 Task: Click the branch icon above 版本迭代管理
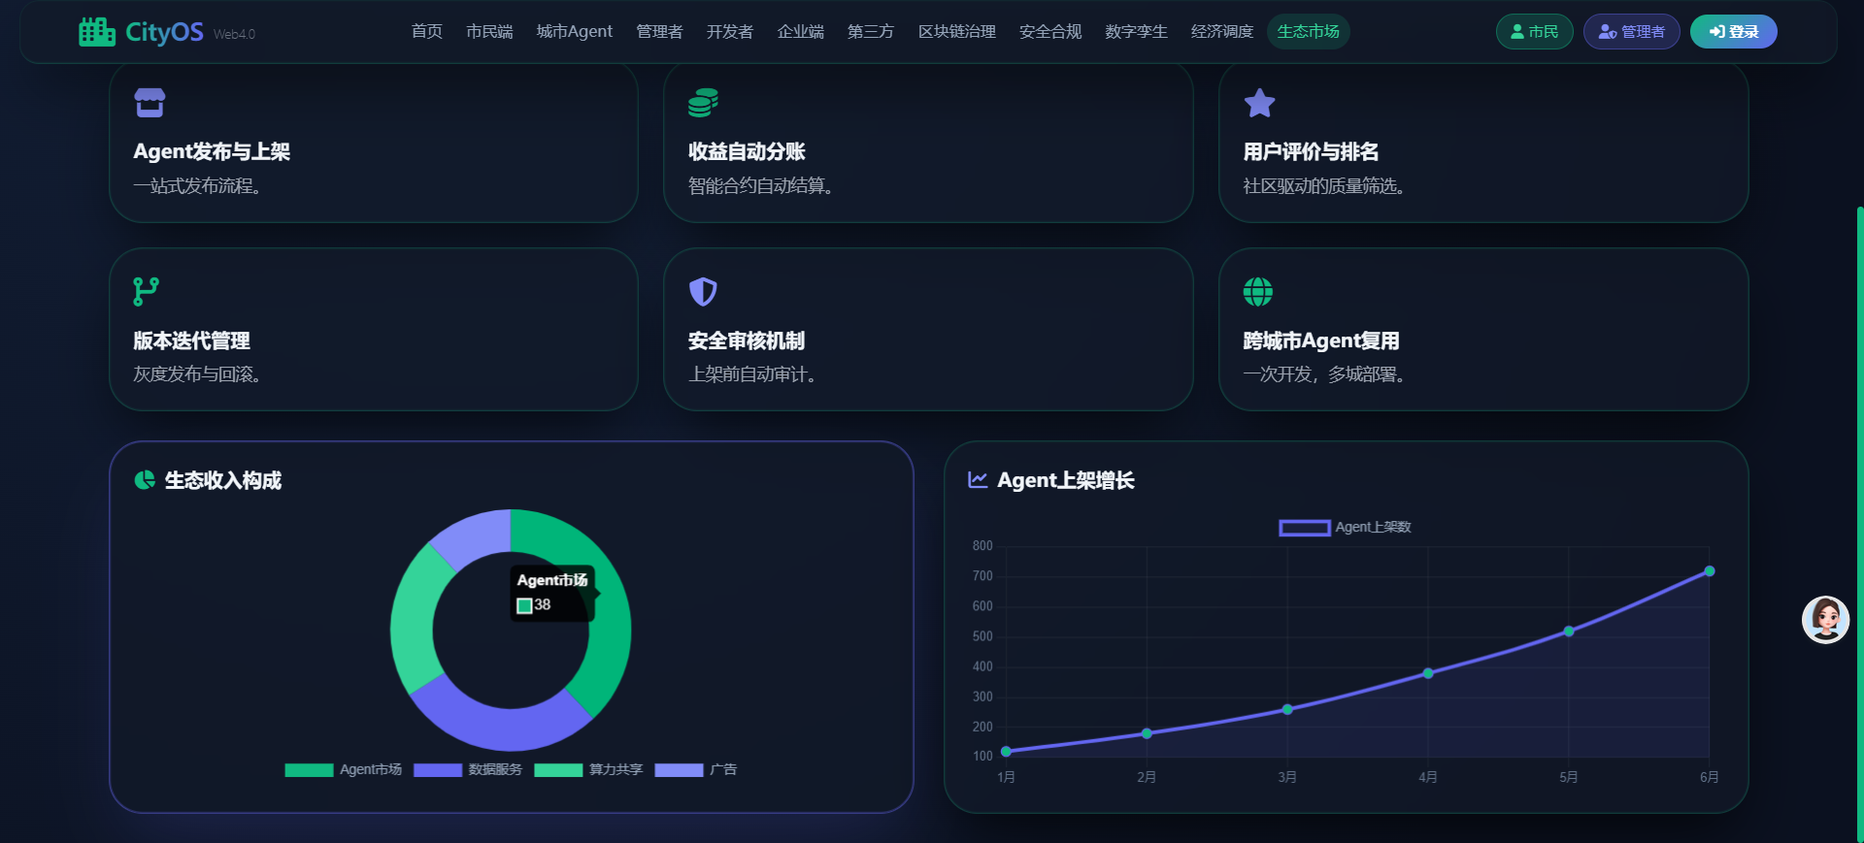pos(146,291)
